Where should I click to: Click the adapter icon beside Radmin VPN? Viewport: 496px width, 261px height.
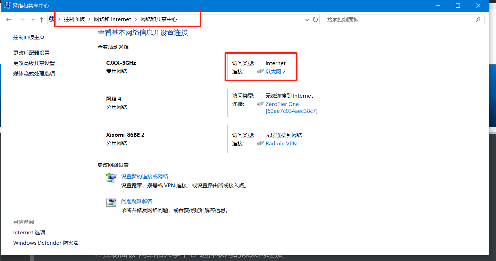click(260, 143)
